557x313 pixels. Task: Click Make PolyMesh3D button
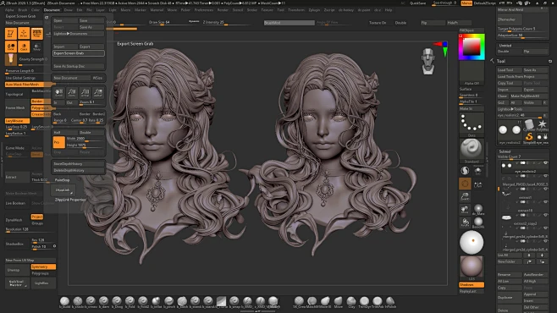pyautogui.click(x=528, y=96)
